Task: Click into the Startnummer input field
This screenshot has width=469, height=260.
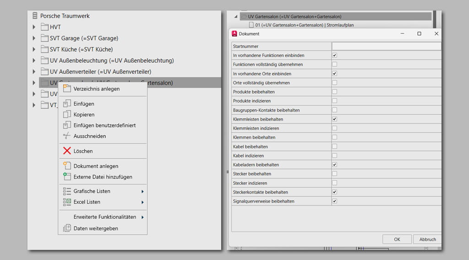Action: (386, 46)
